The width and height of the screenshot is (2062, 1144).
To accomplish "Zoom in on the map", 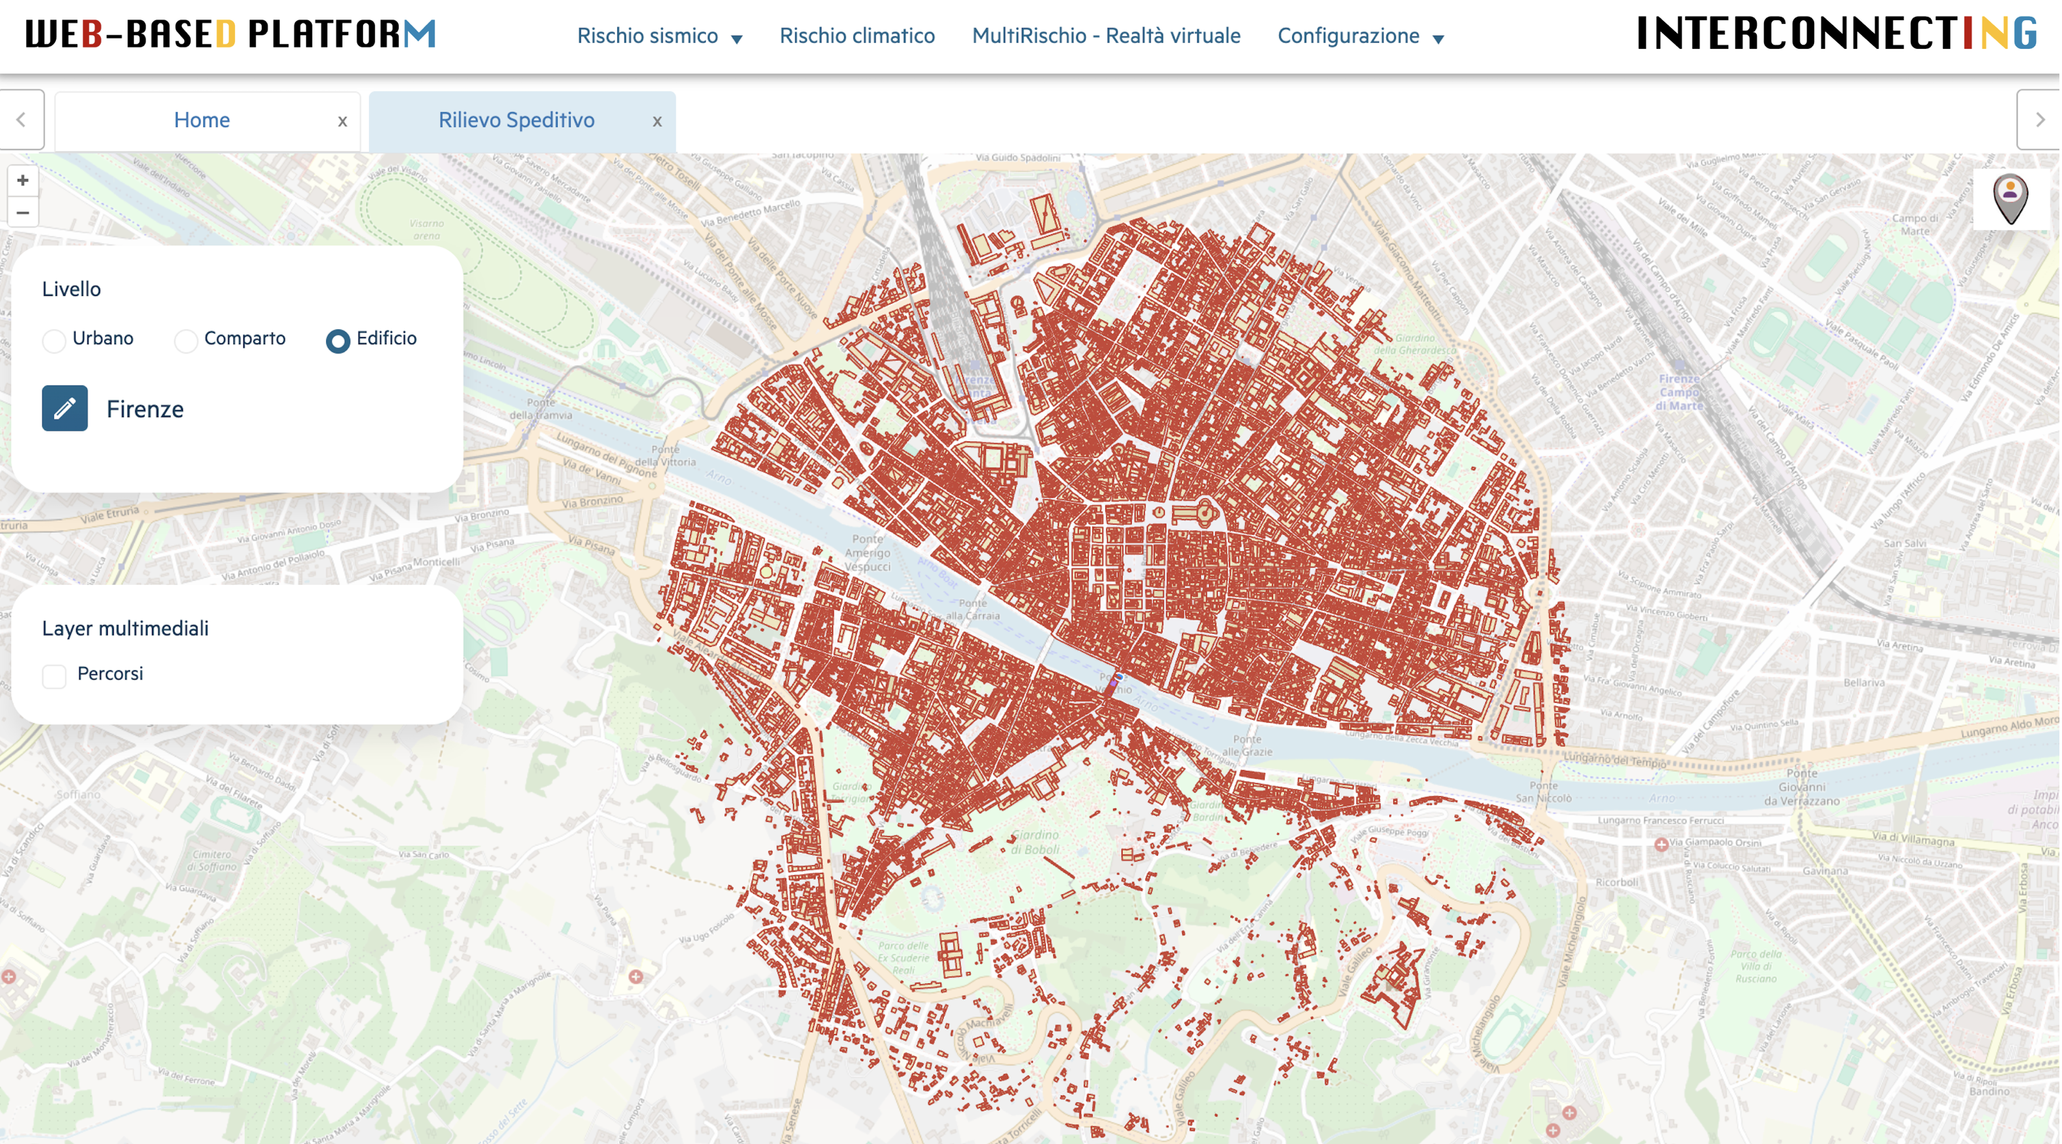I will tap(22, 181).
